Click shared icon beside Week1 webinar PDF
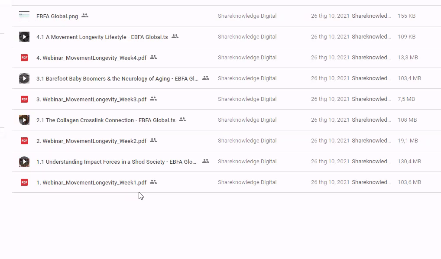441x259 pixels. [153, 182]
